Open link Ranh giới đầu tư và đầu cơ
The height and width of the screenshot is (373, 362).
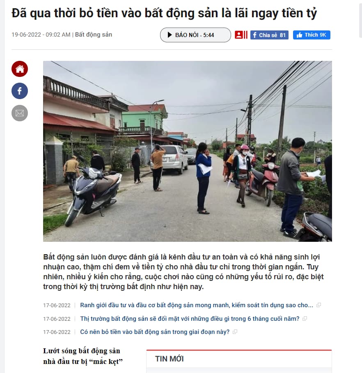pyautogui.click(x=197, y=305)
